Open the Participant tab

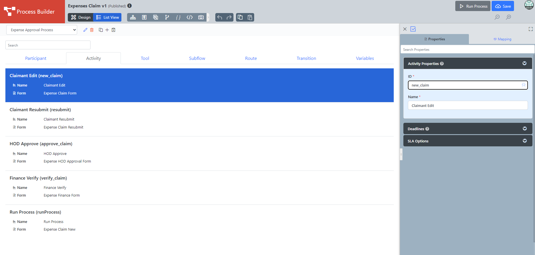(x=36, y=58)
